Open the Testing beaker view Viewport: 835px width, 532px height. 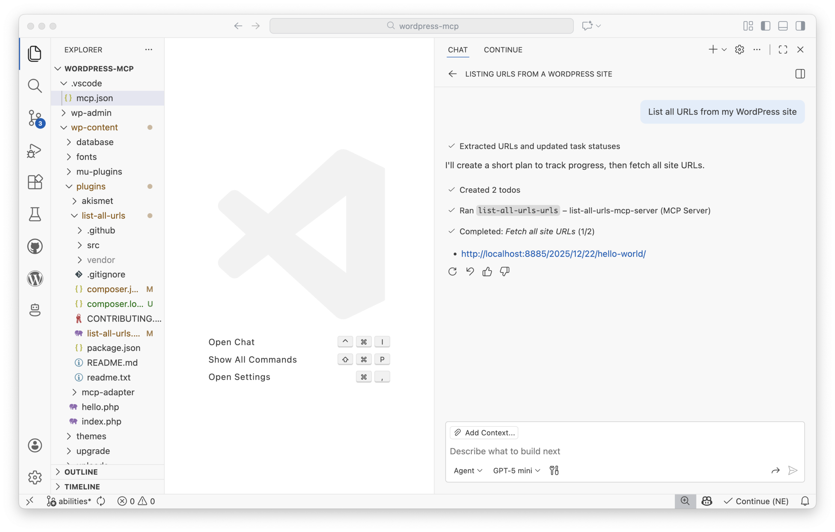(35, 214)
